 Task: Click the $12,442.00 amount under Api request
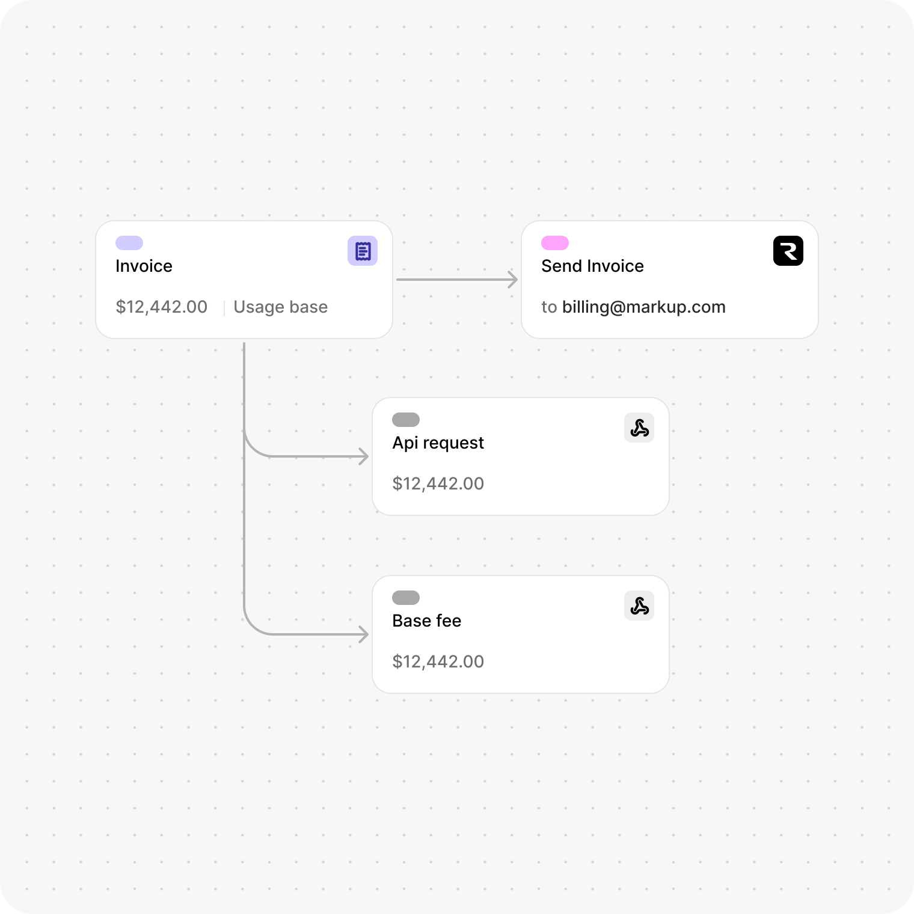[438, 484]
